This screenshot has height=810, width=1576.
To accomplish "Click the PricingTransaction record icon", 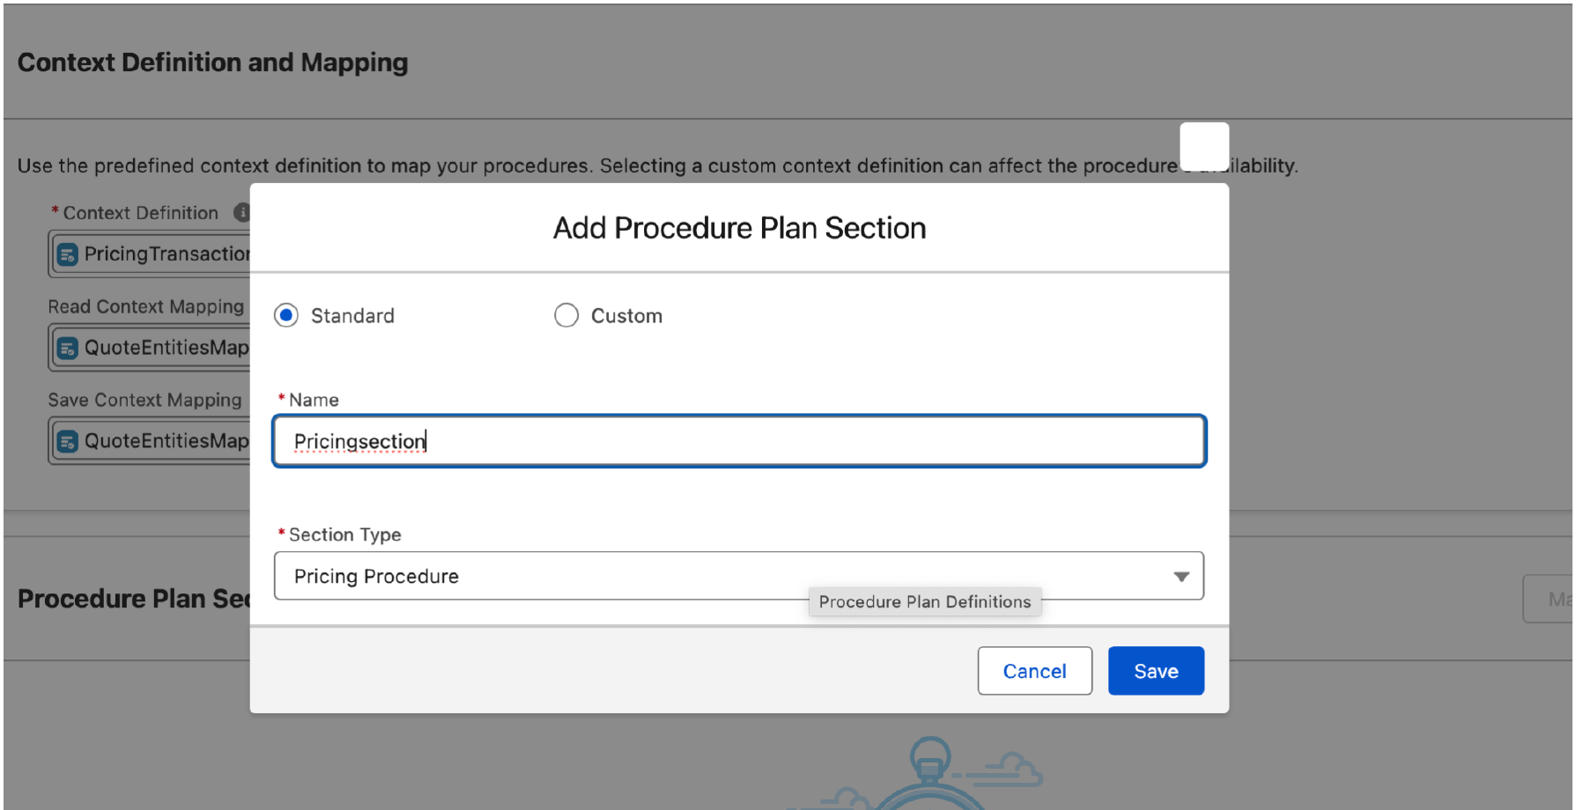I will (68, 254).
